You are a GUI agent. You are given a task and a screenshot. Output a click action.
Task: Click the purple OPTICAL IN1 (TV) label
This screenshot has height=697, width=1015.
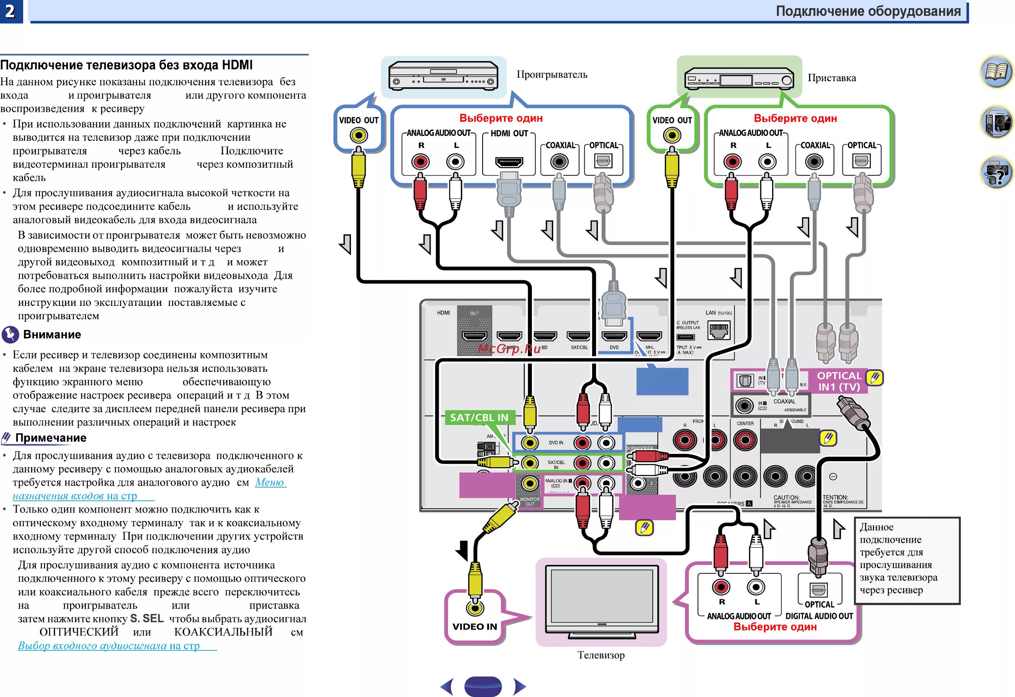838,381
